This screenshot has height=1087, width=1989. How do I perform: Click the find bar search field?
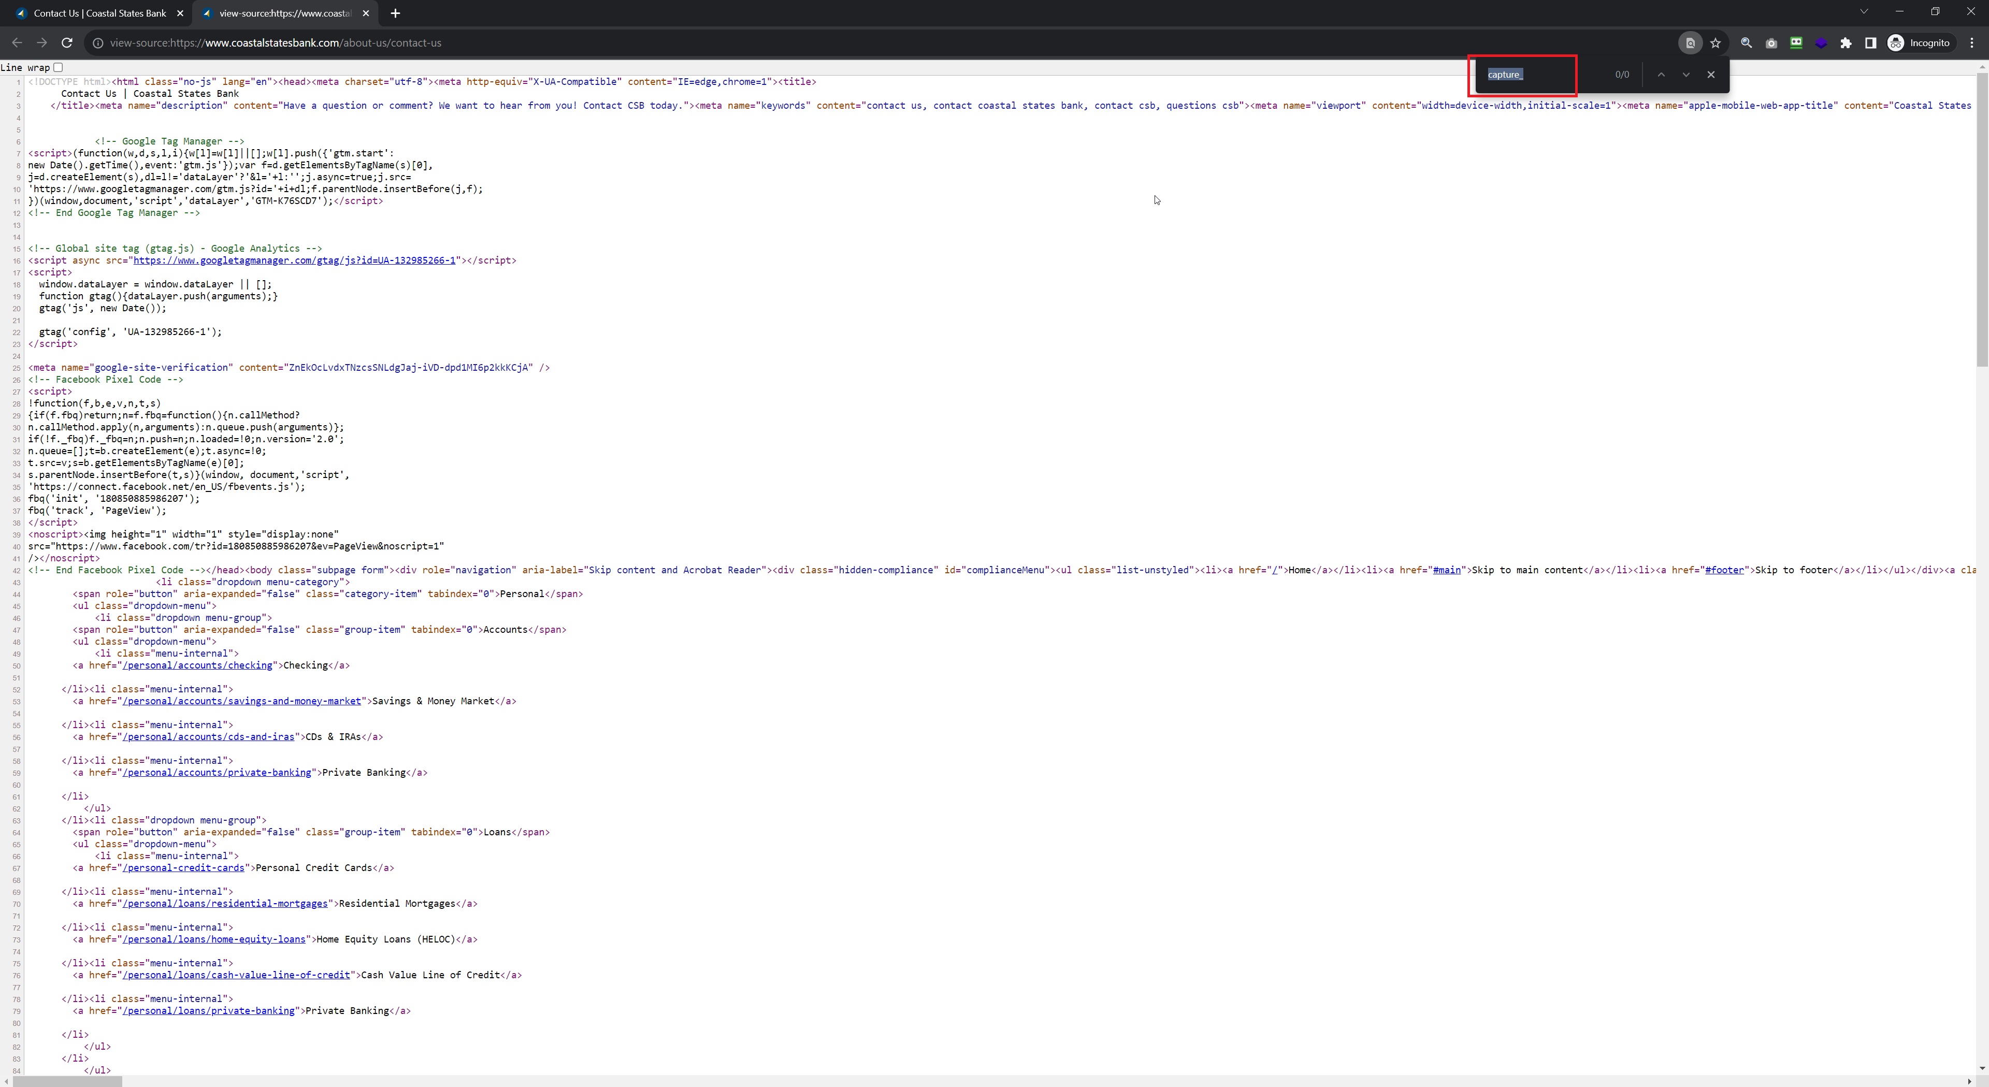[x=1536, y=75]
